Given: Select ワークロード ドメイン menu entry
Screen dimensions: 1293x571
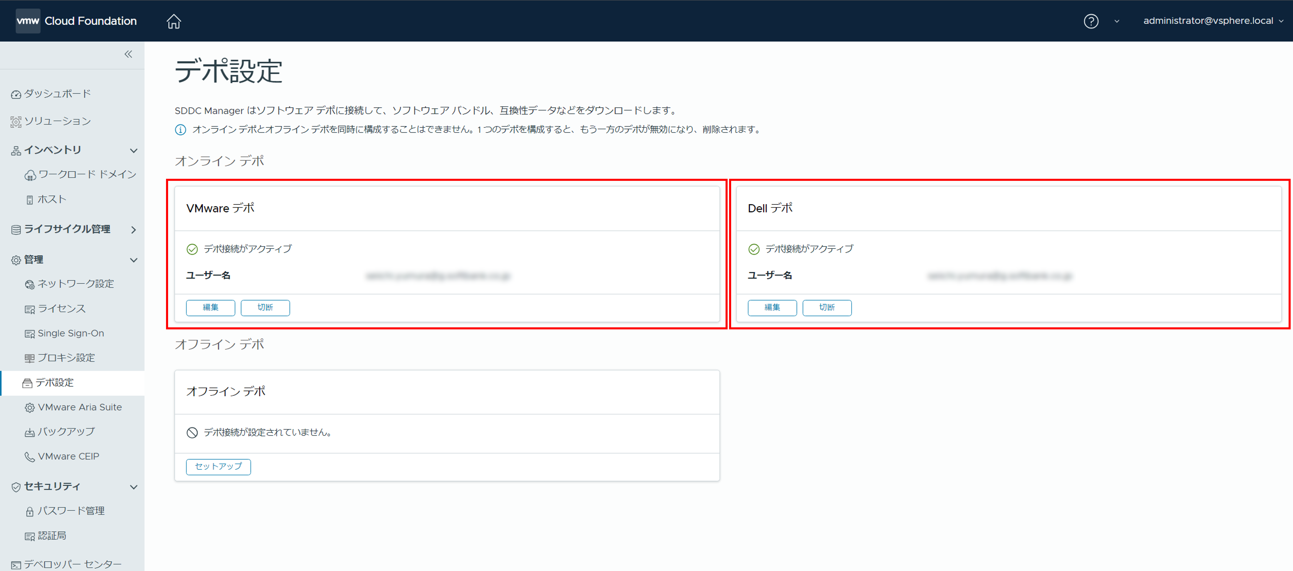Looking at the screenshot, I should pyautogui.click(x=87, y=174).
